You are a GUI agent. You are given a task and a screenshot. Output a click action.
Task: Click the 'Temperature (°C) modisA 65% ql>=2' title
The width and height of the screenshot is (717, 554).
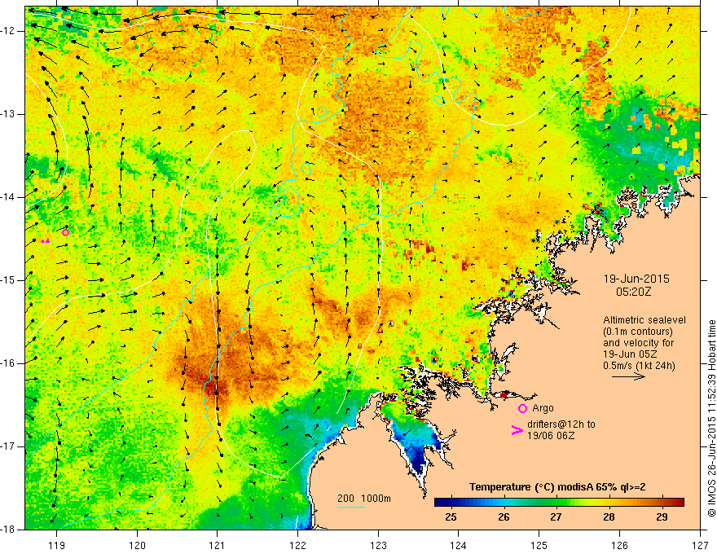tap(557, 487)
